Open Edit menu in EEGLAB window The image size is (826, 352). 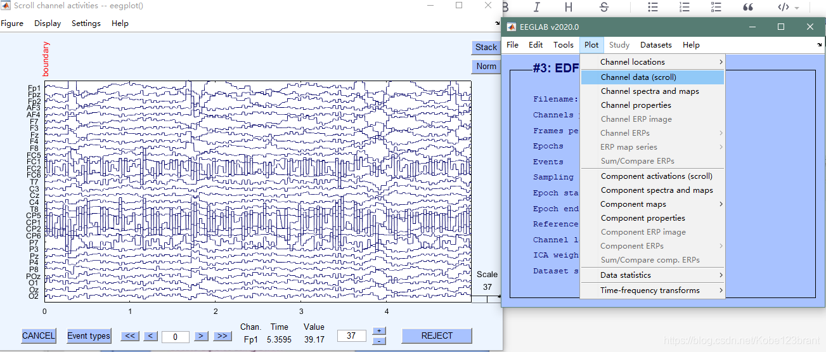coord(536,45)
